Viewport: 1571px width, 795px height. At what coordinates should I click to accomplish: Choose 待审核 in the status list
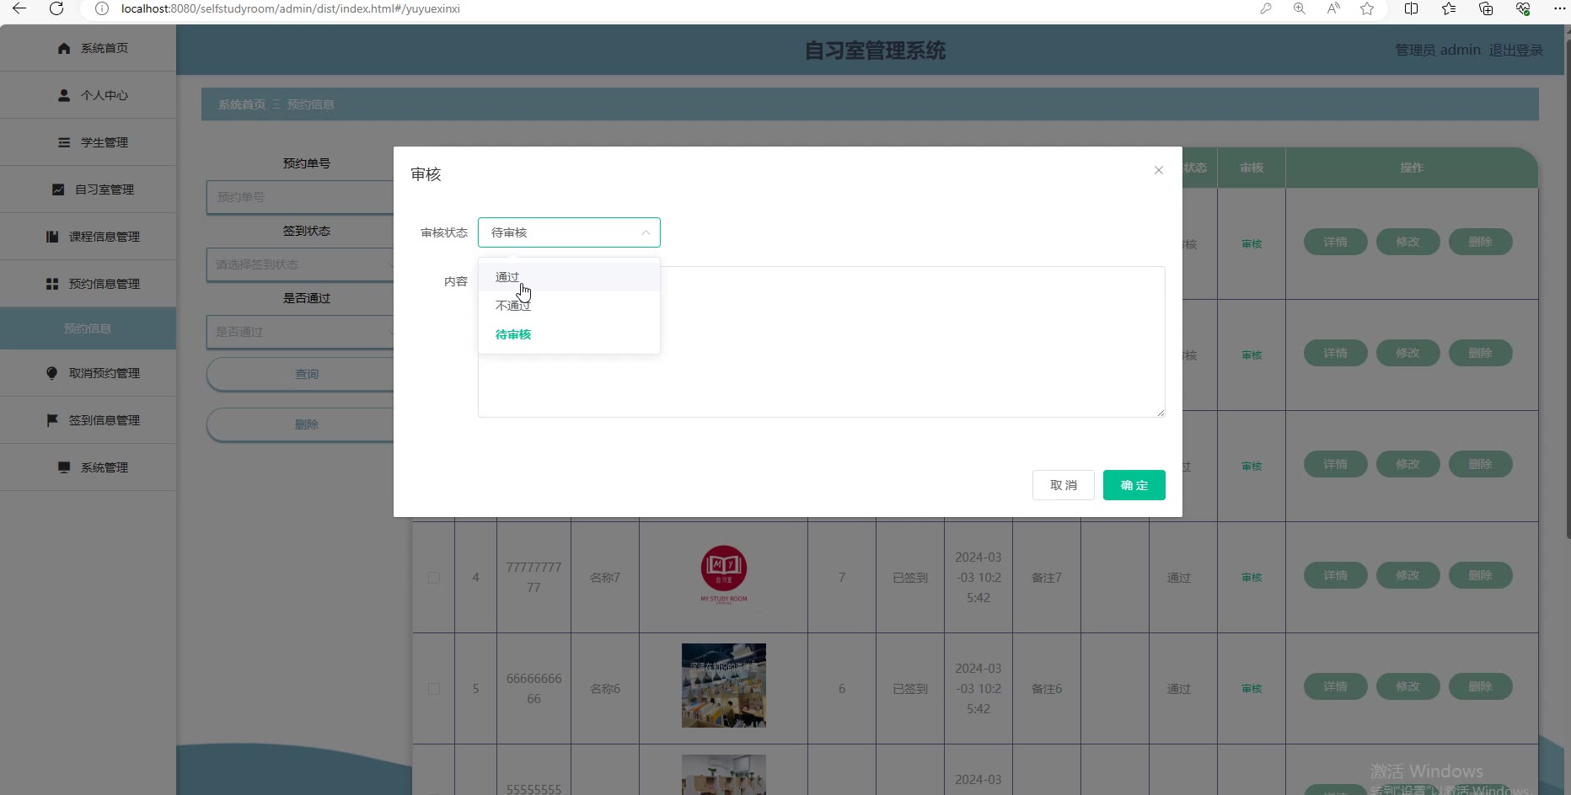tap(569, 334)
